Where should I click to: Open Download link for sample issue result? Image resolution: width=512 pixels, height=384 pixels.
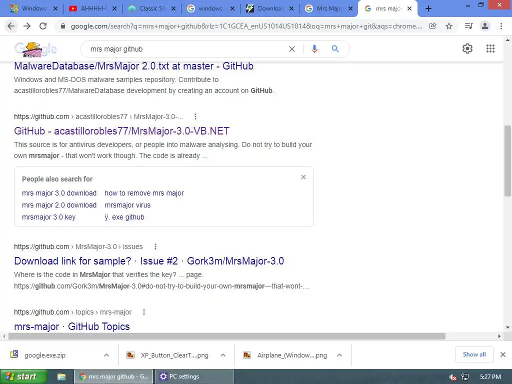(x=149, y=261)
